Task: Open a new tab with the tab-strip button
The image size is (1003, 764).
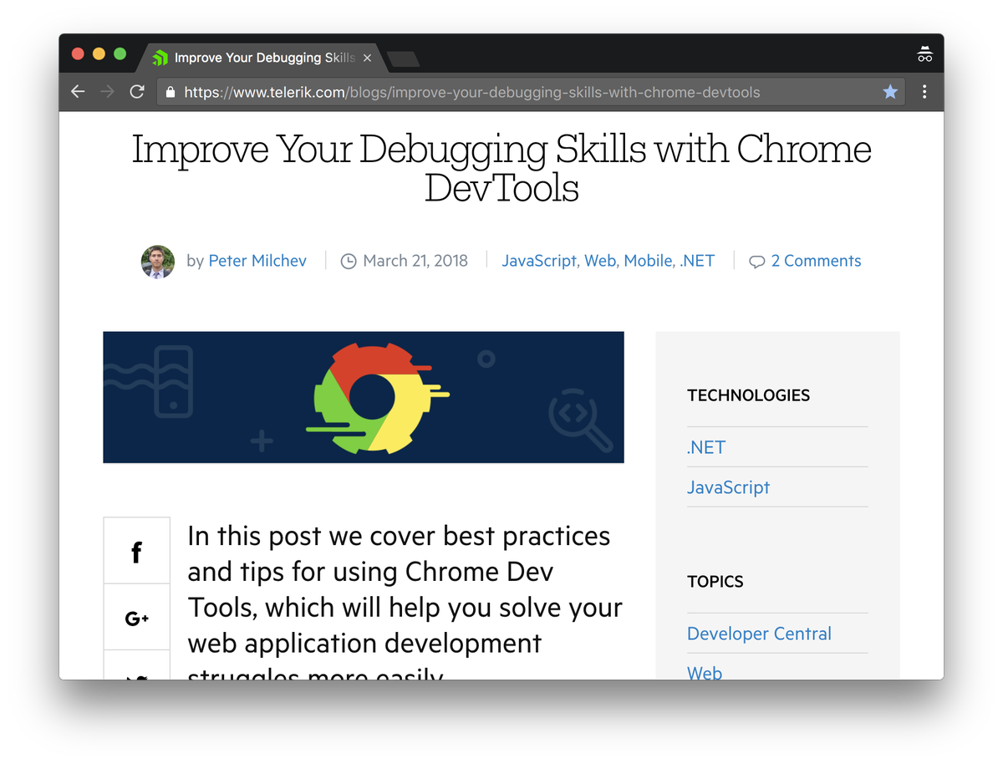Action: tap(404, 59)
